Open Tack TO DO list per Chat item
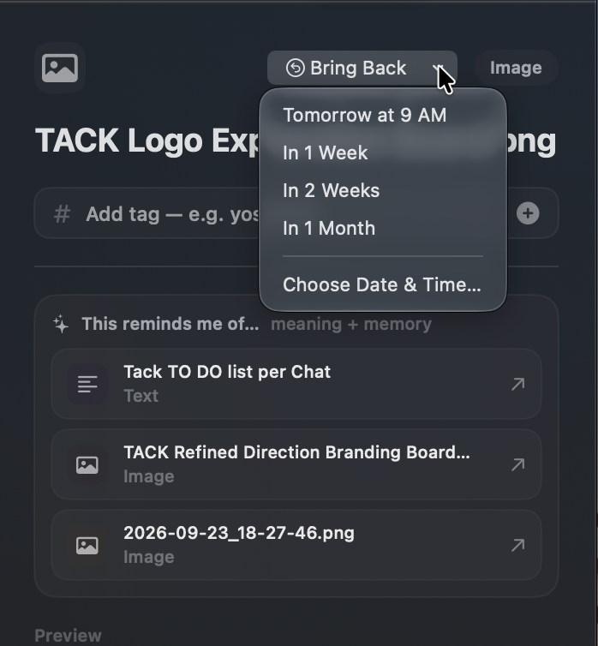Image resolution: width=598 pixels, height=646 pixels. pyautogui.click(x=296, y=384)
